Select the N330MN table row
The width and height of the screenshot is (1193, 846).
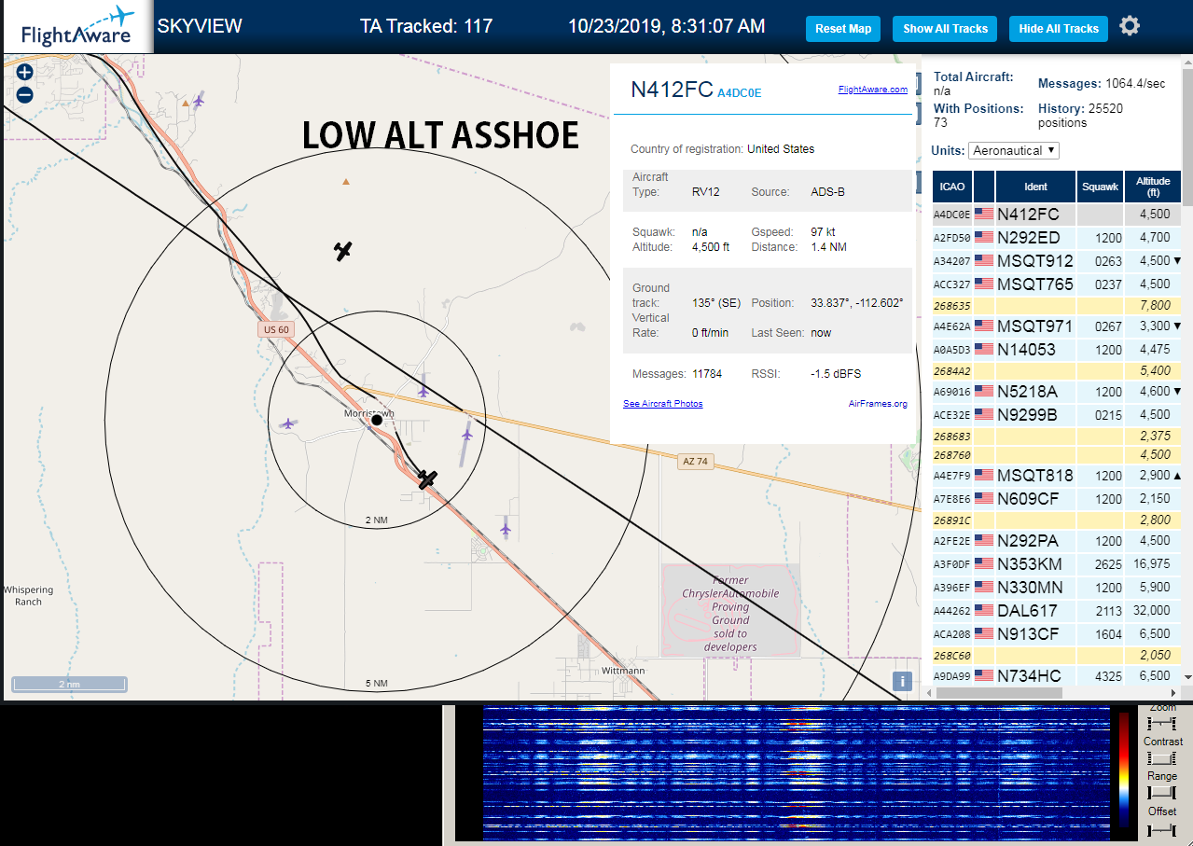pos(1057,588)
